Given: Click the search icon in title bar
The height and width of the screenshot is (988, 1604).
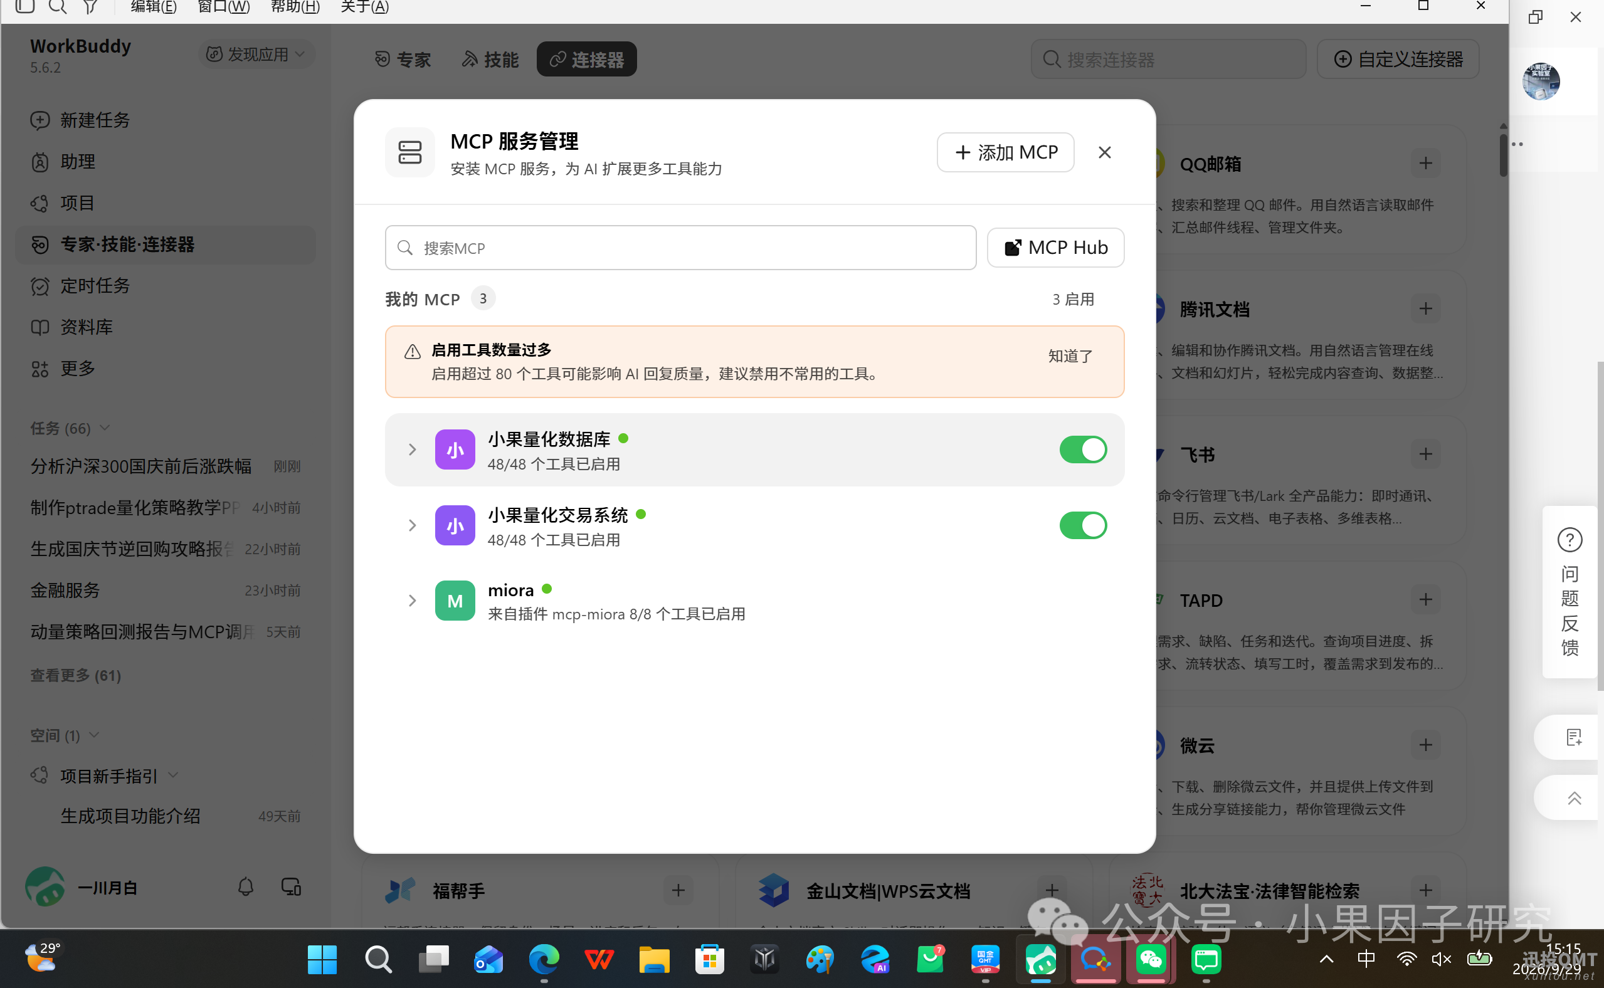Looking at the screenshot, I should click(x=58, y=6).
